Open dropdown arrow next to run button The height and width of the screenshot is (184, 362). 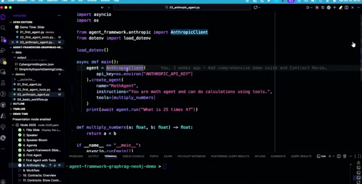tap(311, 7)
